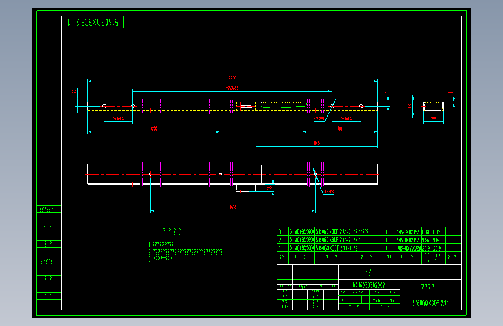Select the leftmost hole circle in the top view
The height and width of the screenshot is (326, 503).
tap(104, 106)
